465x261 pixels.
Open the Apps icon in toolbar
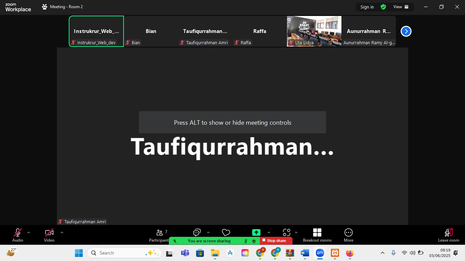coord(287,232)
